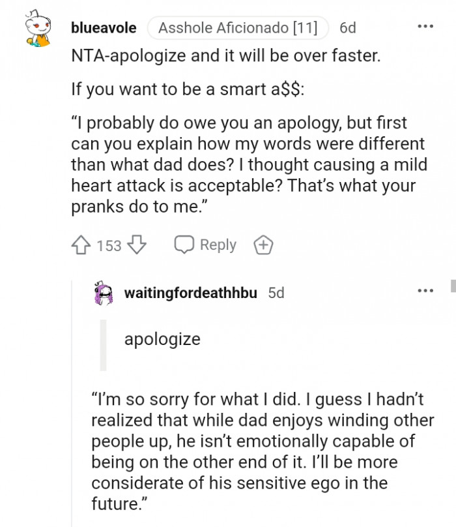Click the 153 vote score
This screenshot has height=527, width=456.
tap(109, 245)
